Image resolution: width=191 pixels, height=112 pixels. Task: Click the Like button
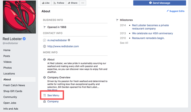pyautogui.click(x=46, y=3)
